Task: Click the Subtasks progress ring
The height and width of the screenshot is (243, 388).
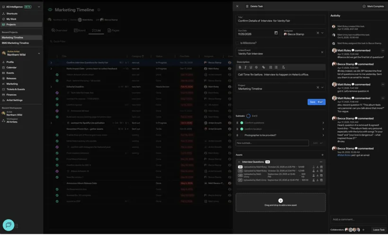Action: point(248,116)
